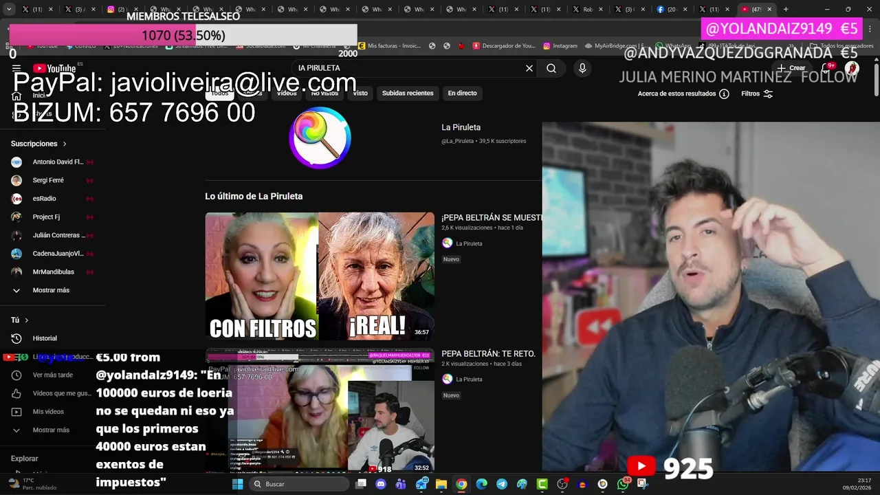
Task: Open Task View on taskbar
Action: pos(361,484)
